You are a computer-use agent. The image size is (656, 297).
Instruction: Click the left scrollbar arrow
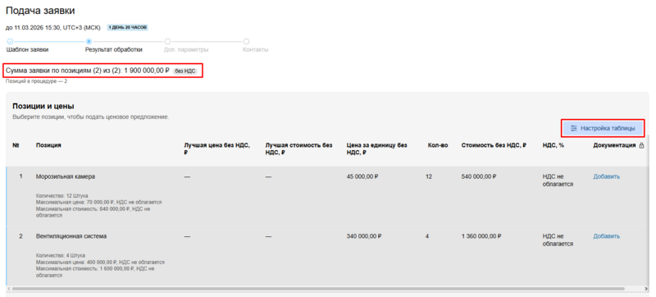pos(8,289)
